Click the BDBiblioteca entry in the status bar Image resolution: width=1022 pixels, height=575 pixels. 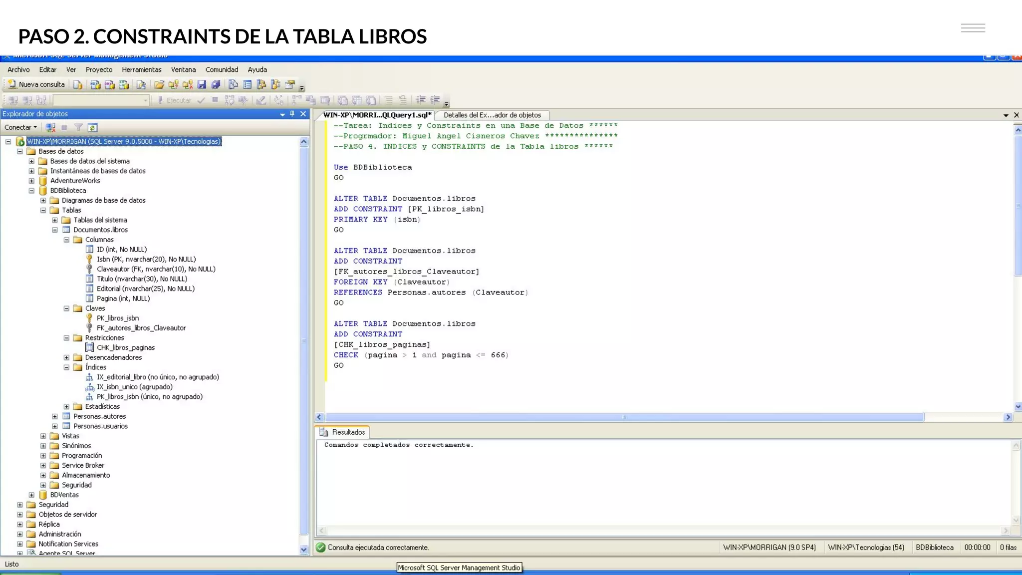coord(934,548)
